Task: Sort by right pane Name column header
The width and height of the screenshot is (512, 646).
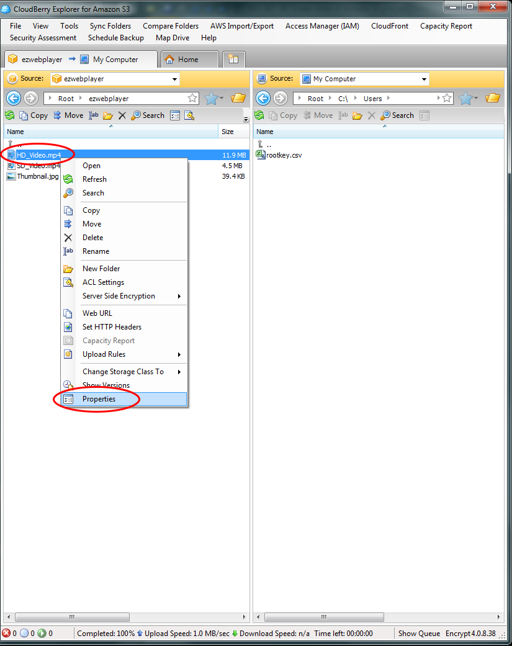Action: pos(379,132)
